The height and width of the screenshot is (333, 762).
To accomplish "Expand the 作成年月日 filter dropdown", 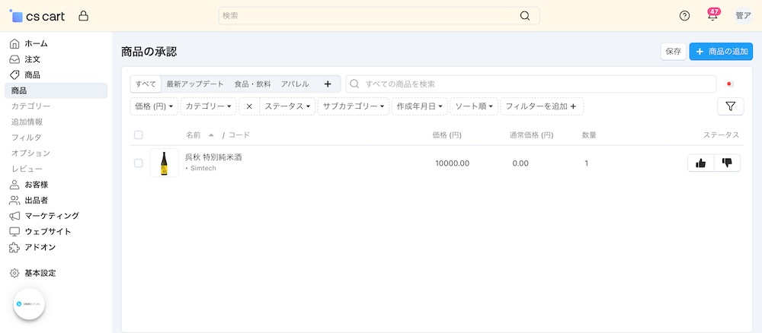I will 419,106.
